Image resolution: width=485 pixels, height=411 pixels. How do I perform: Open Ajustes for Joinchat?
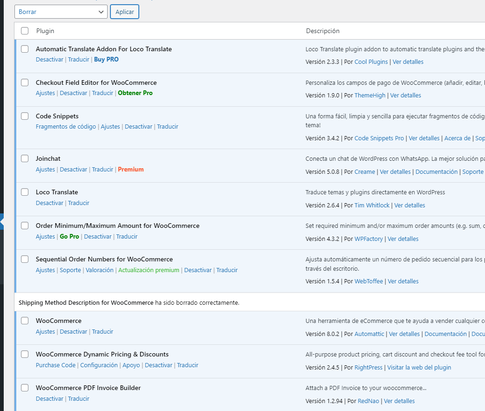click(x=45, y=170)
